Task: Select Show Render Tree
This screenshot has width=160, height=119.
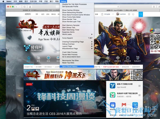Action: [x=77, y=19]
